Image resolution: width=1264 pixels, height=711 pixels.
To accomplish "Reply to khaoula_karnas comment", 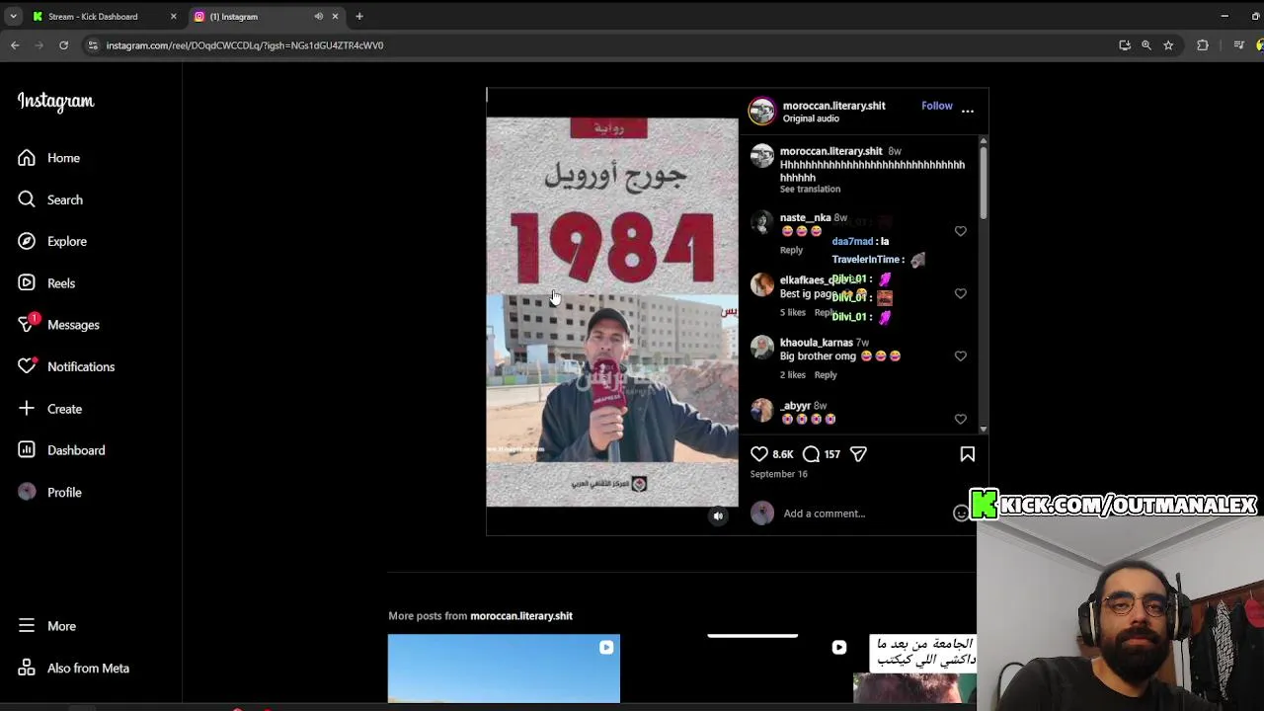I will [x=826, y=375].
